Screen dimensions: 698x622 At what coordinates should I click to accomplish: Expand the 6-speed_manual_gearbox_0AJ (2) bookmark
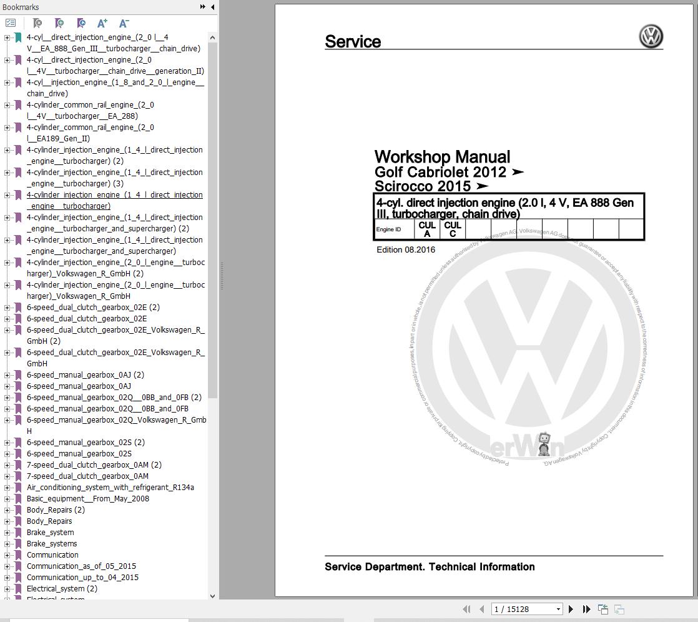point(7,375)
